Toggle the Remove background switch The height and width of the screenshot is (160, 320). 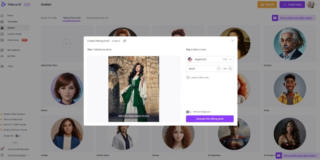coord(189,112)
